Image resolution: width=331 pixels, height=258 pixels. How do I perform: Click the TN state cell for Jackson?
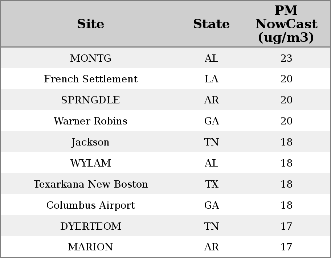coord(211,142)
